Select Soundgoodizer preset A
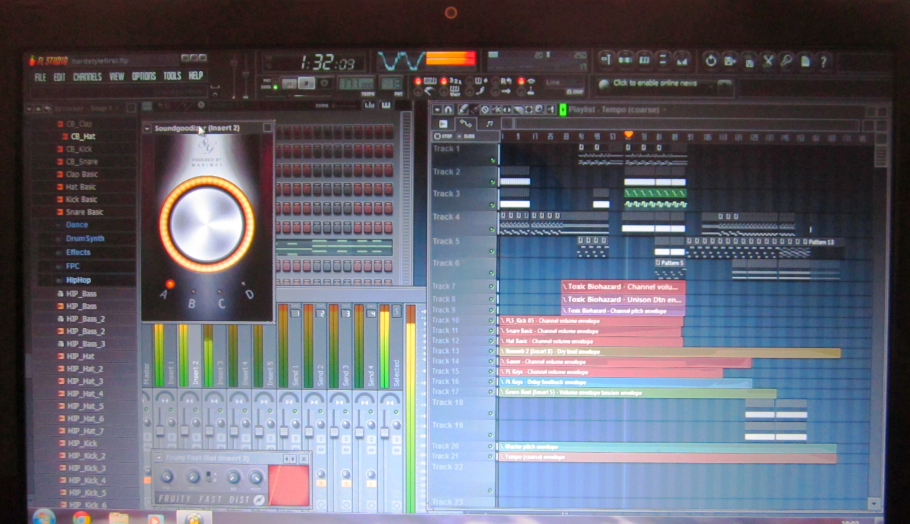The height and width of the screenshot is (524, 910). click(x=170, y=284)
